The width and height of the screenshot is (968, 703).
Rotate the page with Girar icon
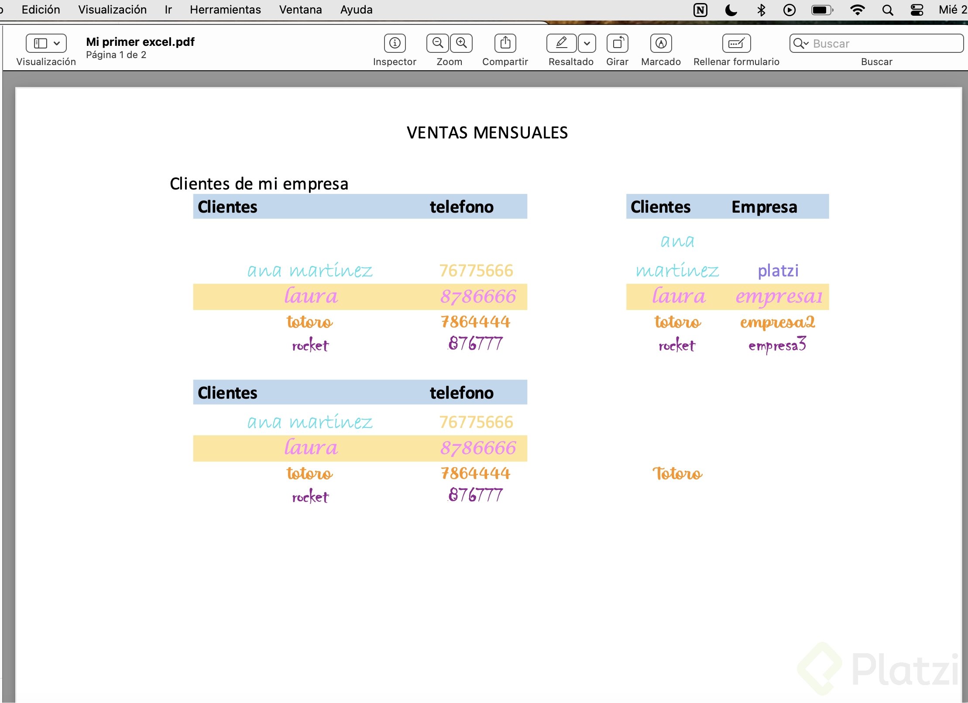617,43
